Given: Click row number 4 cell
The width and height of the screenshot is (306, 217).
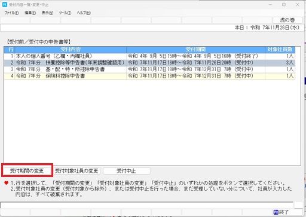Looking at the screenshot, I should tap(10, 76).
